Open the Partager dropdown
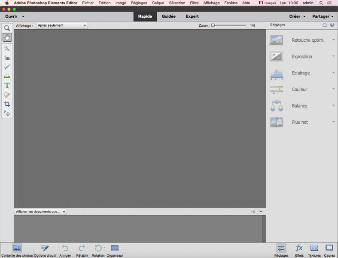Viewport: 338px width, 258px height. coord(323,16)
